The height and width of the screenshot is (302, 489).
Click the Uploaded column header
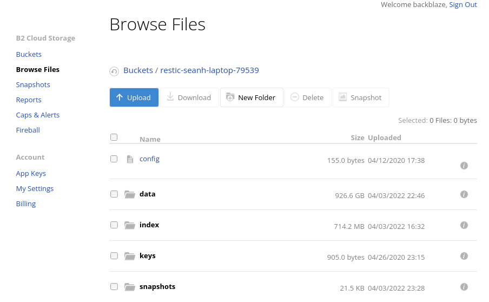(385, 138)
